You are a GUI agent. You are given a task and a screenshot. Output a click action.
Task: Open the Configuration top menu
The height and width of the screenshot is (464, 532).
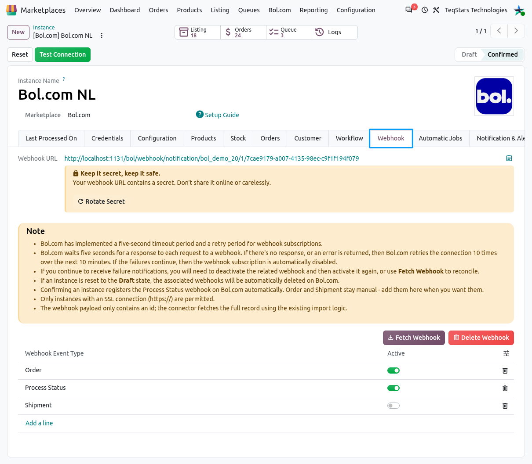pyautogui.click(x=356, y=10)
